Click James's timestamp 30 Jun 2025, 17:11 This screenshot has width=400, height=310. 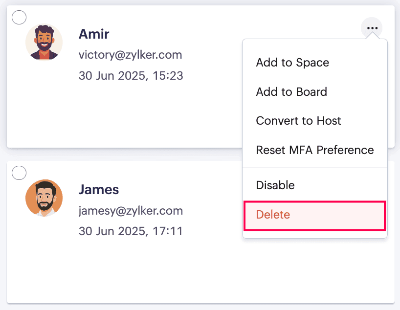click(131, 231)
